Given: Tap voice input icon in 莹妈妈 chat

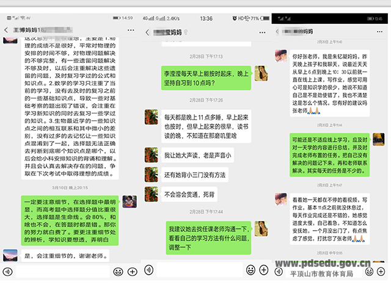Looking at the screenshot, I should click(147, 270).
